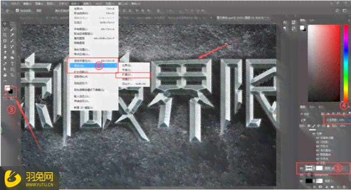
Task: Expand the Modify submenu arrow
Action: (x=116, y=66)
